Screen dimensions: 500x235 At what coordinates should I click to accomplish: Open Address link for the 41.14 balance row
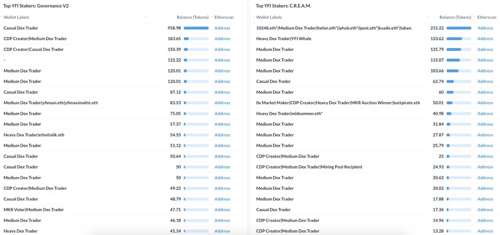(222, 231)
